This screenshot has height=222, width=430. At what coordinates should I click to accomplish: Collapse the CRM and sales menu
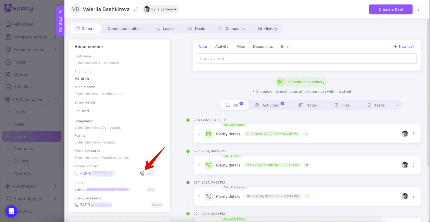(55, 100)
